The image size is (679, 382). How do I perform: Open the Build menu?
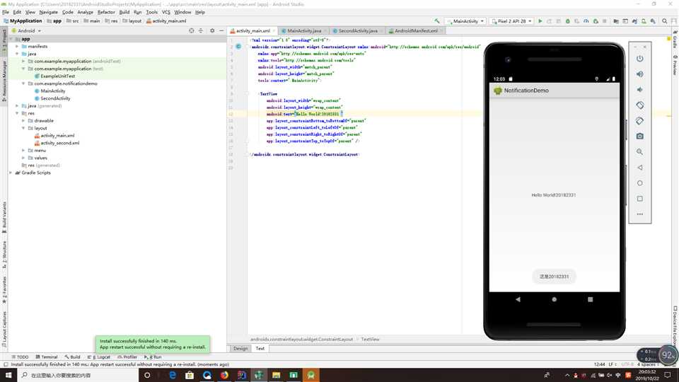coord(124,12)
